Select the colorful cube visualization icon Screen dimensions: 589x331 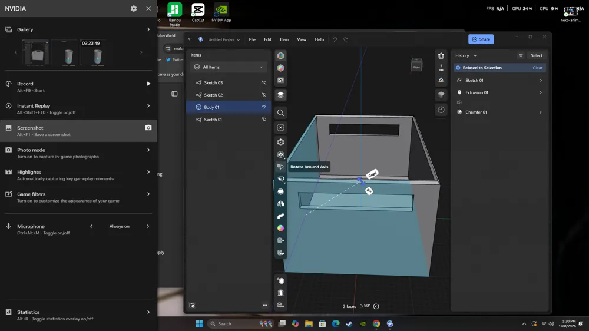[280, 68]
